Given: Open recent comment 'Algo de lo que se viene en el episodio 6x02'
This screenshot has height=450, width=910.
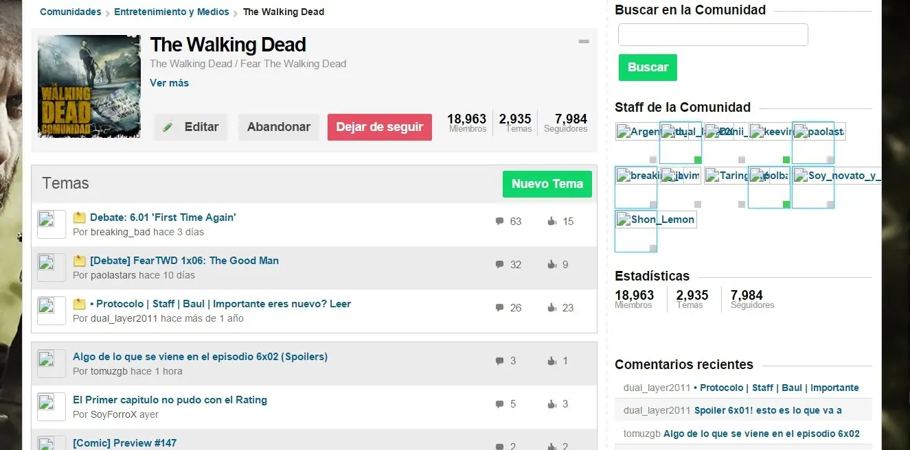Looking at the screenshot, I should [762, 434].
